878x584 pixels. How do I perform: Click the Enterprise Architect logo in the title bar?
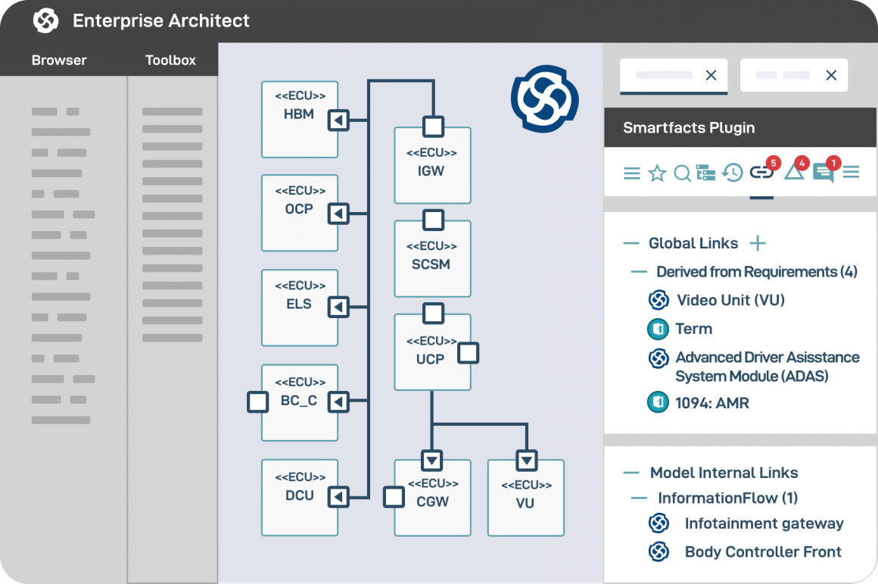[x=45, y=20]
